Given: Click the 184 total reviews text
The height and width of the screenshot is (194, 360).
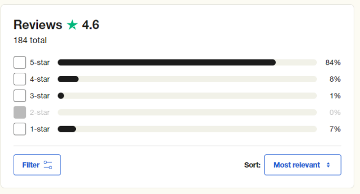Looking at the screenshot, I should (x=30, y=41).
